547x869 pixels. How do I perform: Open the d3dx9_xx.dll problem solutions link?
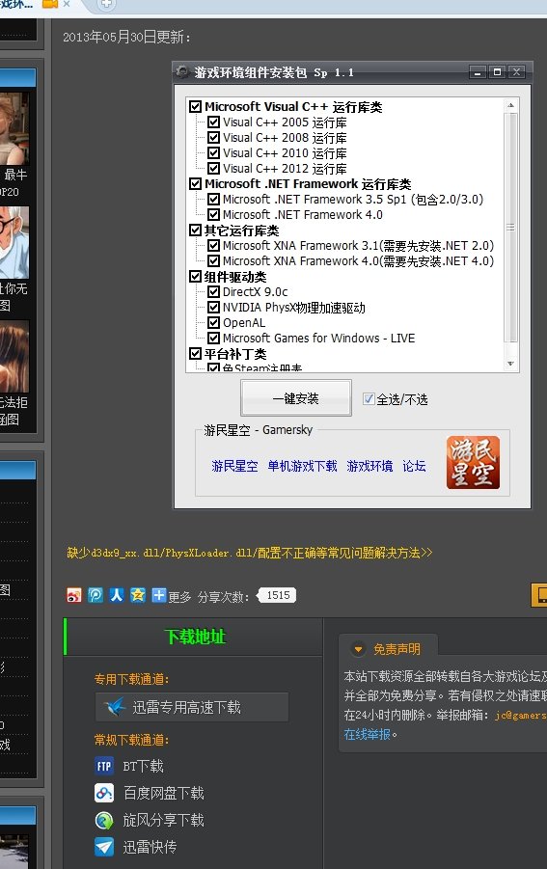tap(250, 553)
